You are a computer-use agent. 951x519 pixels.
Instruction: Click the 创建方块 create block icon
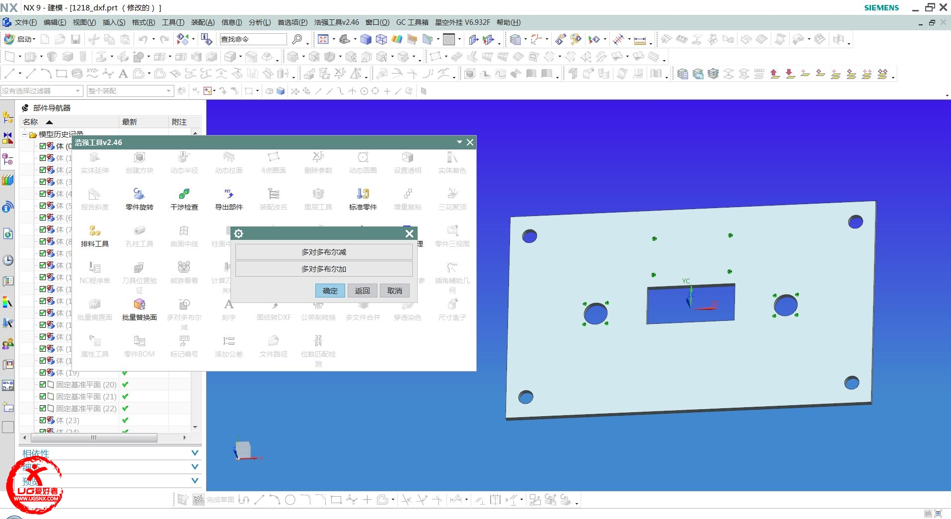point(139,157)
